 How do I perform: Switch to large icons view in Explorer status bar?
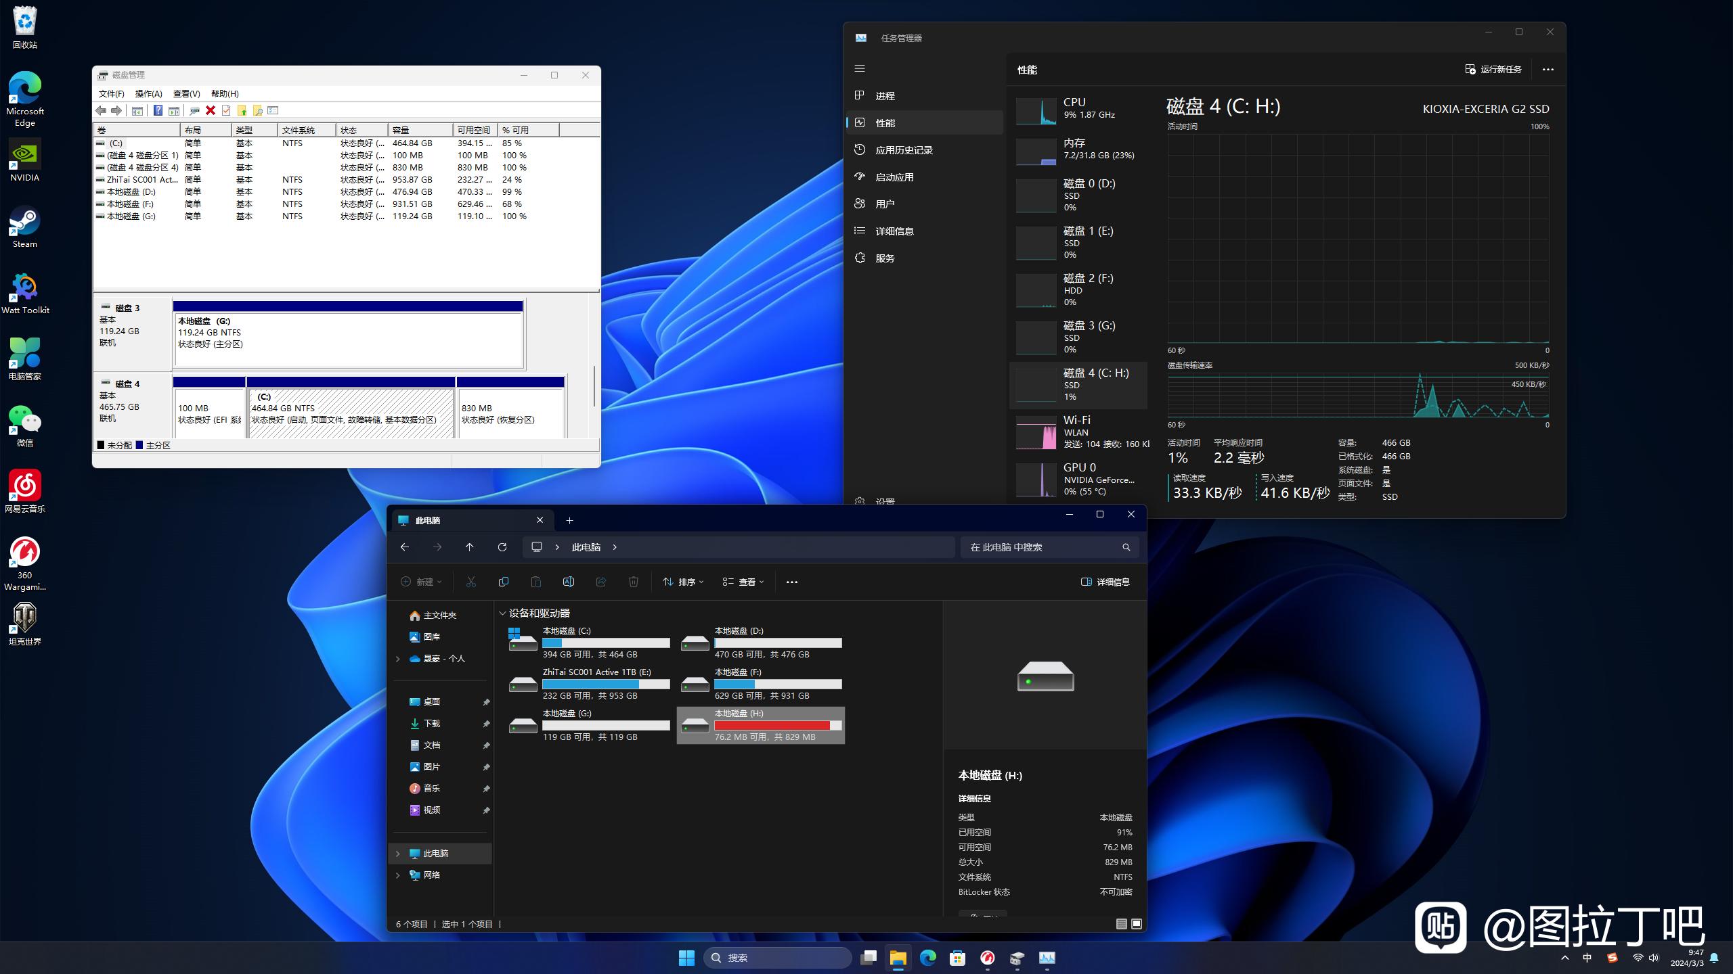(1137, 924)
